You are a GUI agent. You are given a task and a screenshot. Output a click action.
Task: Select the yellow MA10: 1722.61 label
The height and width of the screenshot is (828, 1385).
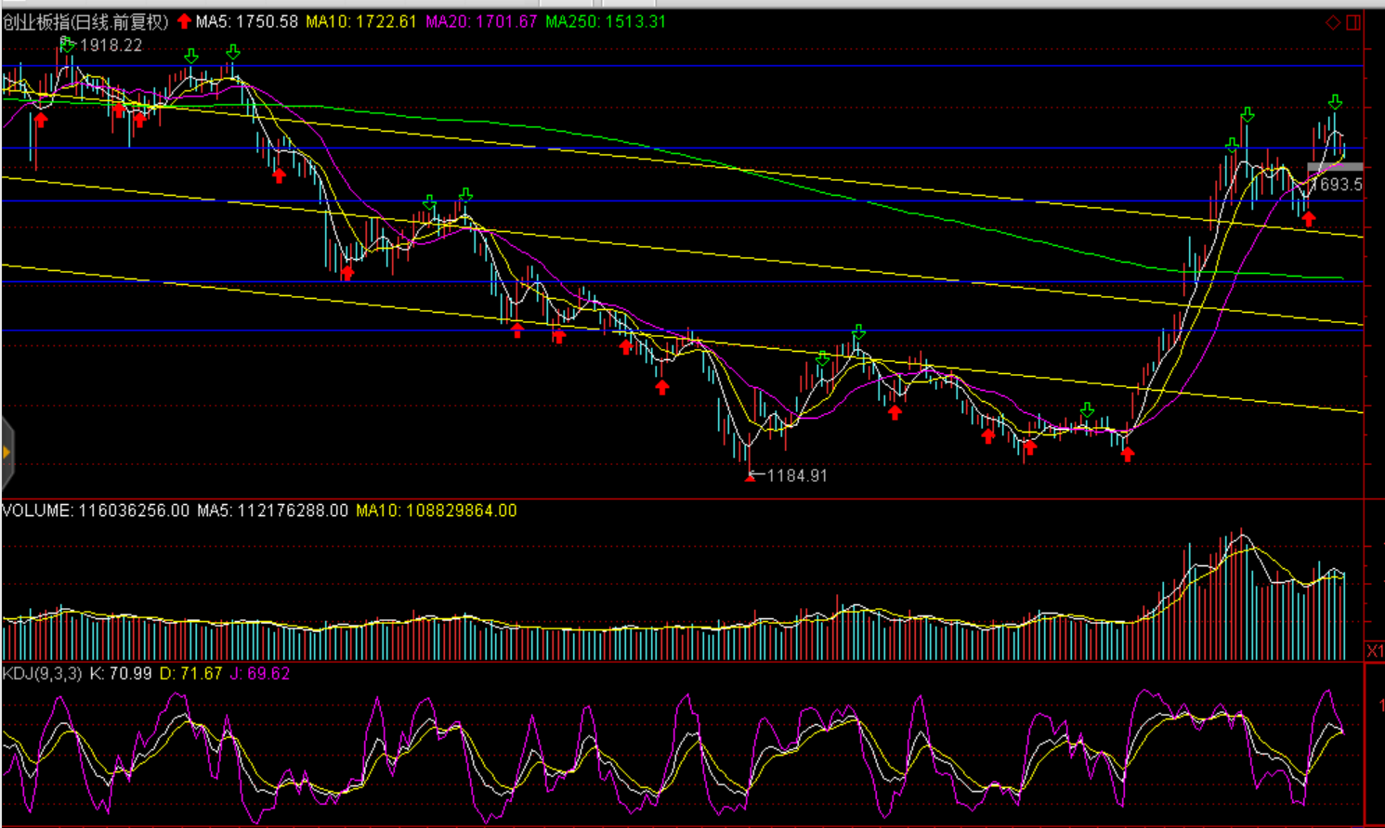click(x=361, y=21)
